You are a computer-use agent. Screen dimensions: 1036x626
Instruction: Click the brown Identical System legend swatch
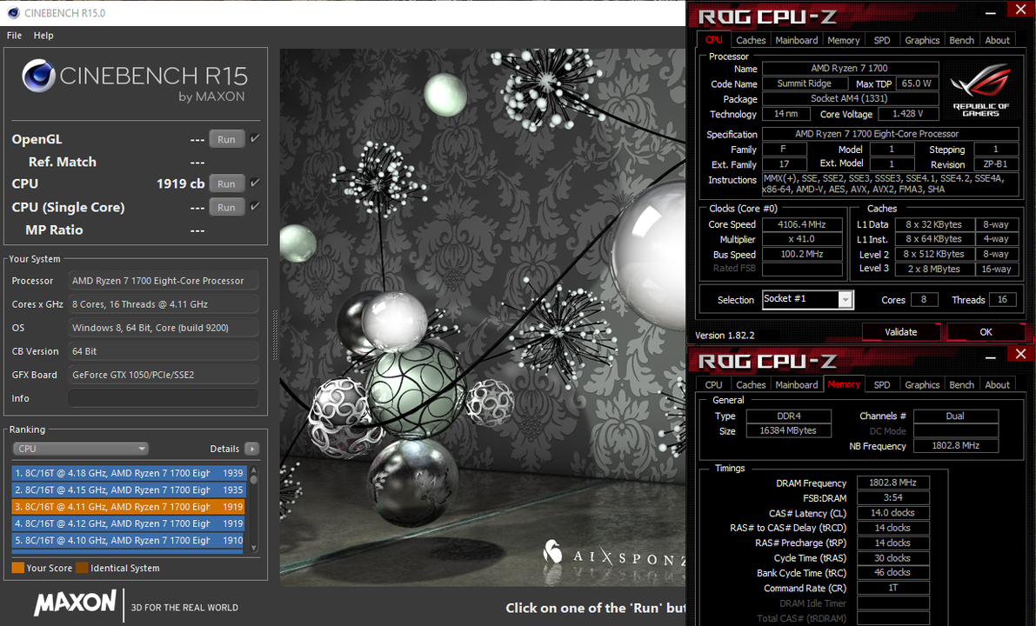[82, 568]
